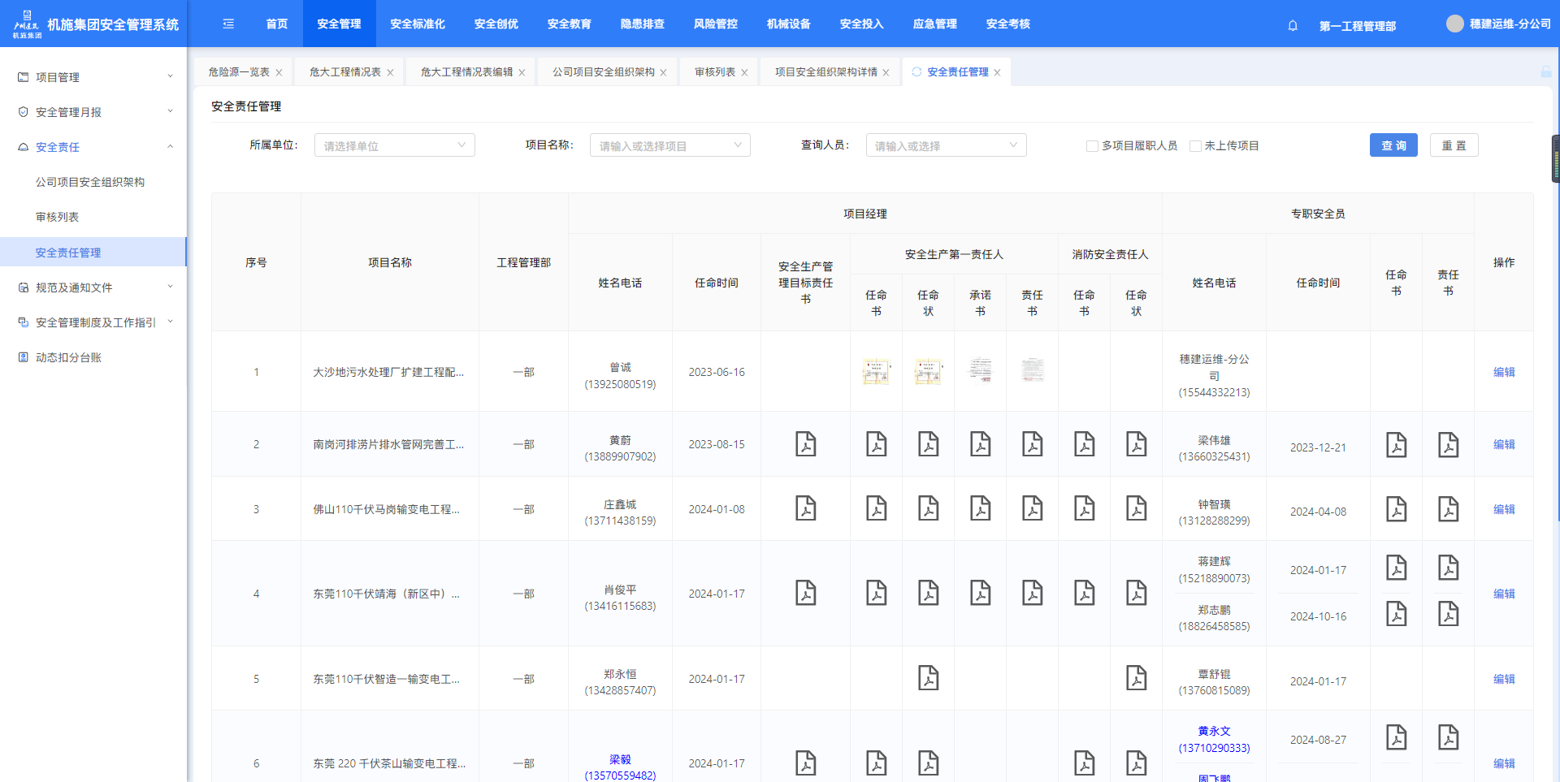The image size is (1560, 782).
Task: Click the lock icon at tab bar right
Action: pos(1545,72)
